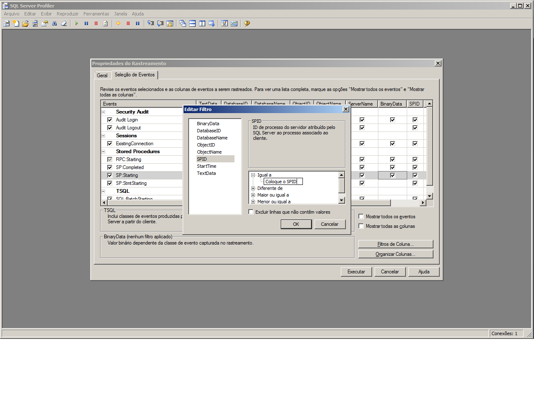534x409 pixels.
Task: Click the Open File folder icon
Action: (25, 24)
